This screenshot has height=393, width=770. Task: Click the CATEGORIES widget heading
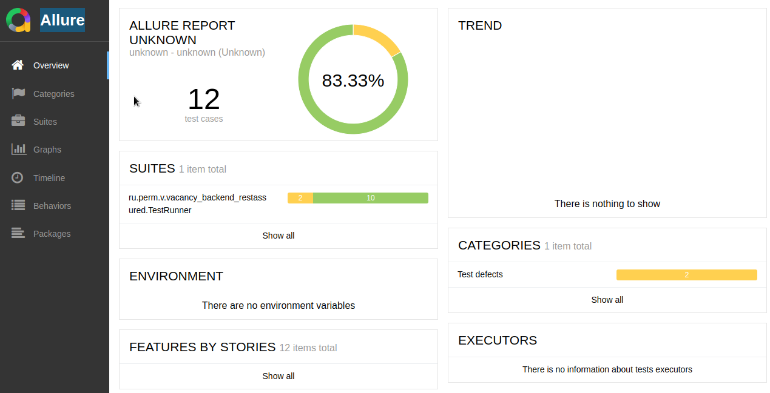coord(499,245)
